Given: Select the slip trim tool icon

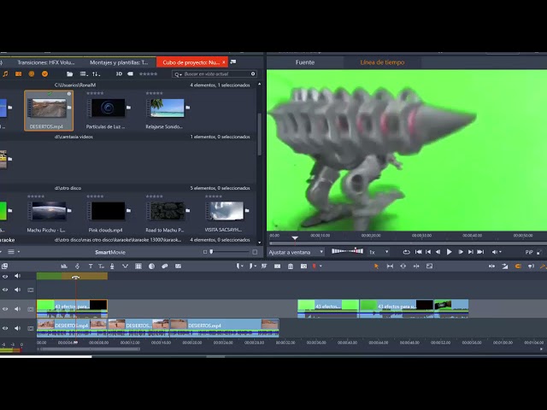Looking at the screenshot, I should pyautogui.click(x=390, y=266).
